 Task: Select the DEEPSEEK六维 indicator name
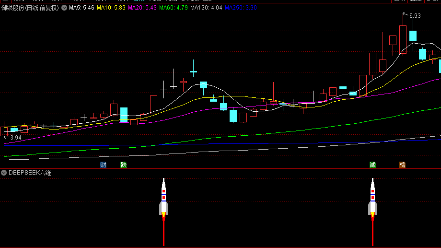click(x=30, y=173)
